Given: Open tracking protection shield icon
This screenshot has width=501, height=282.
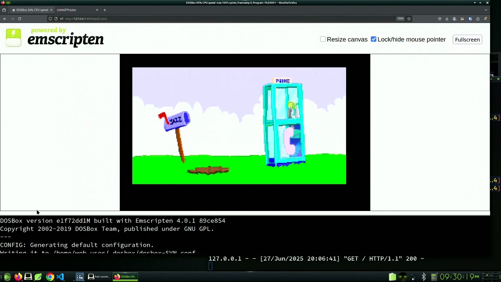Looking at the screenshot, I should 50,19.
